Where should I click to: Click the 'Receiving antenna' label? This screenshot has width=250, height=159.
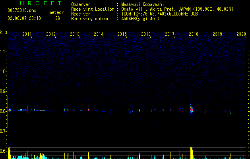coord(91,19)
